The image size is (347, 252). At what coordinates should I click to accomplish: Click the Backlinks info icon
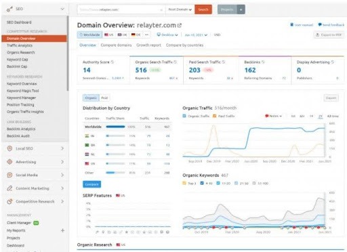coord(263,62)
